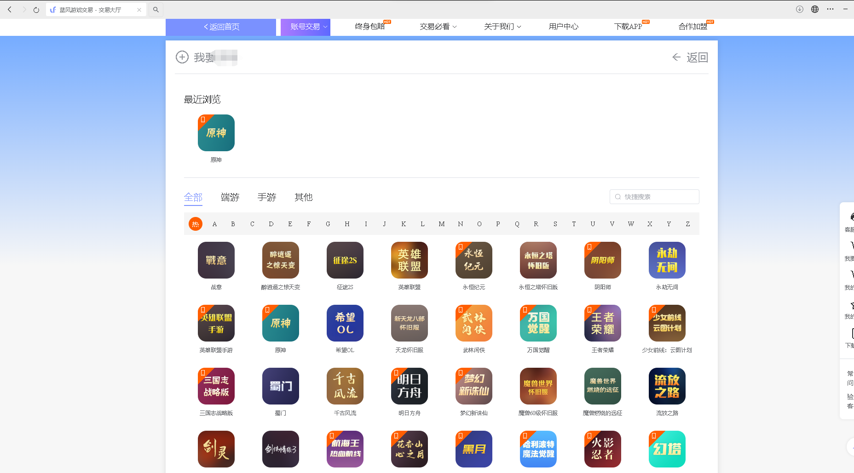Select the 热 letter filter
Viewport: 854px width, 473px height.
195,224
